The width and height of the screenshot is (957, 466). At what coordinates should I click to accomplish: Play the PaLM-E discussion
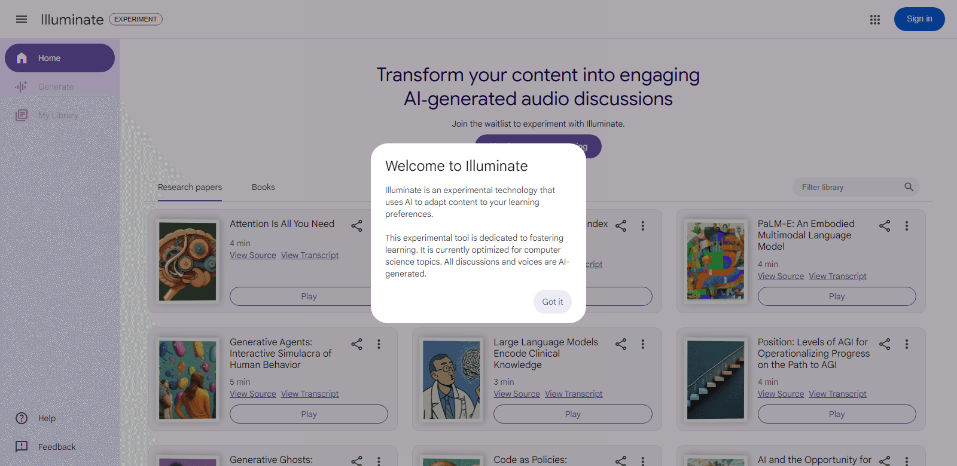pyautogui.click(x=837, y=296)
